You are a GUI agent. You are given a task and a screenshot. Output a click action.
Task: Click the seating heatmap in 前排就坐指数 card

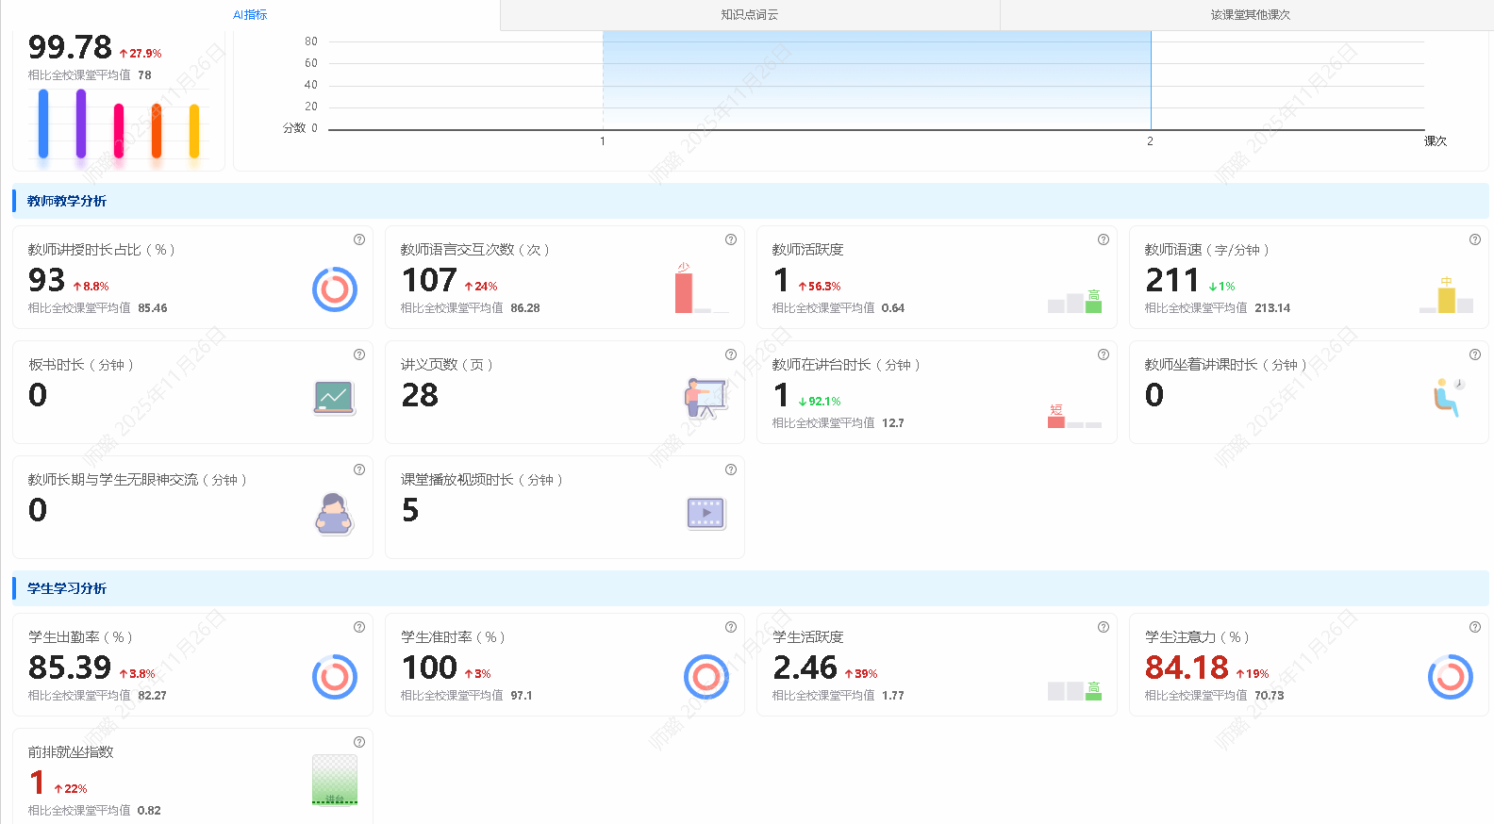[335, 780]
